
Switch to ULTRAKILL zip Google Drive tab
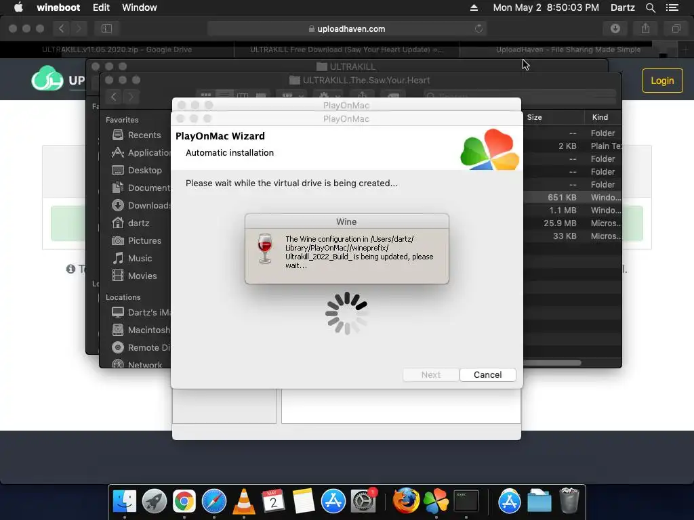point(117,49)
